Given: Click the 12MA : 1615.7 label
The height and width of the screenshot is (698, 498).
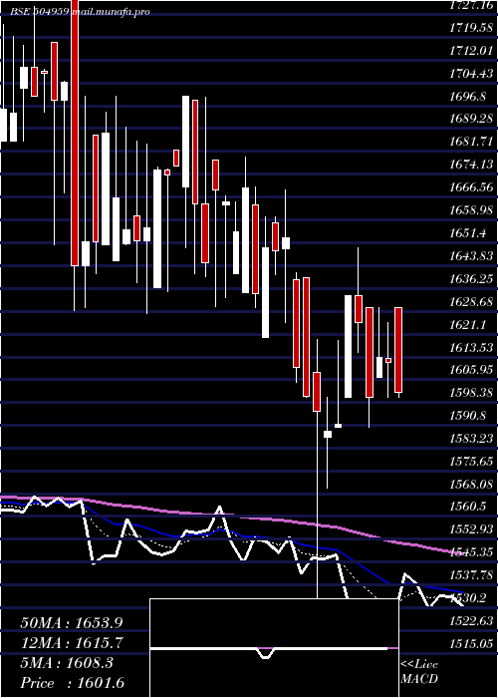Looking at the screenshot, I should (x=72, y=643).
